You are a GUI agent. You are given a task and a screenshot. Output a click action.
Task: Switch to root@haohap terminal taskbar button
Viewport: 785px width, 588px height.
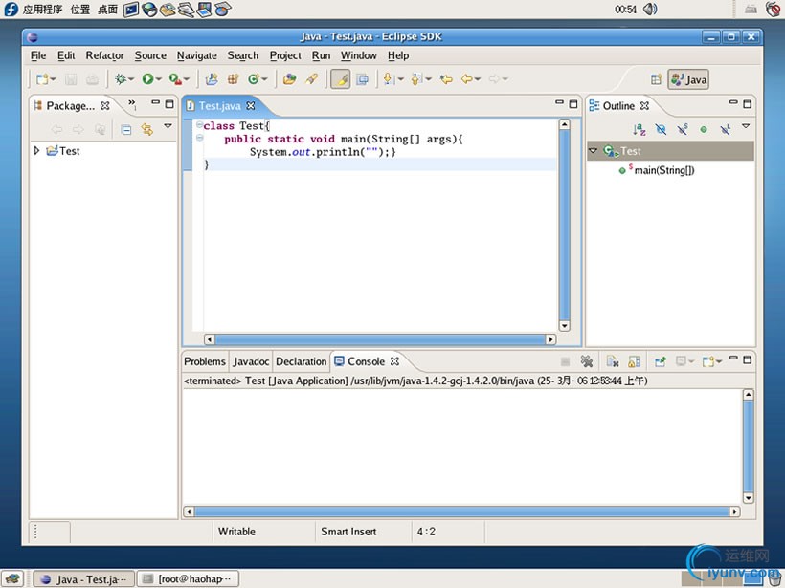tap(188, 579)
